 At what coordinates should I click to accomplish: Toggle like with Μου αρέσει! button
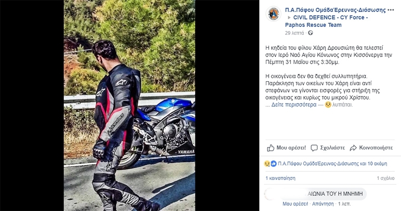(286, 148)
